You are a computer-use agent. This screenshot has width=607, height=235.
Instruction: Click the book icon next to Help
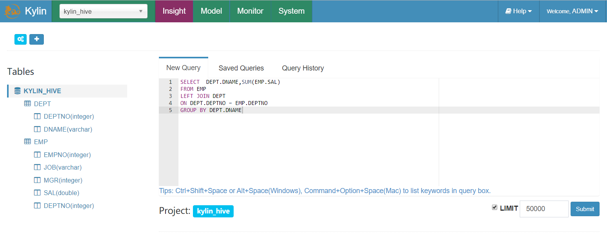508,11
